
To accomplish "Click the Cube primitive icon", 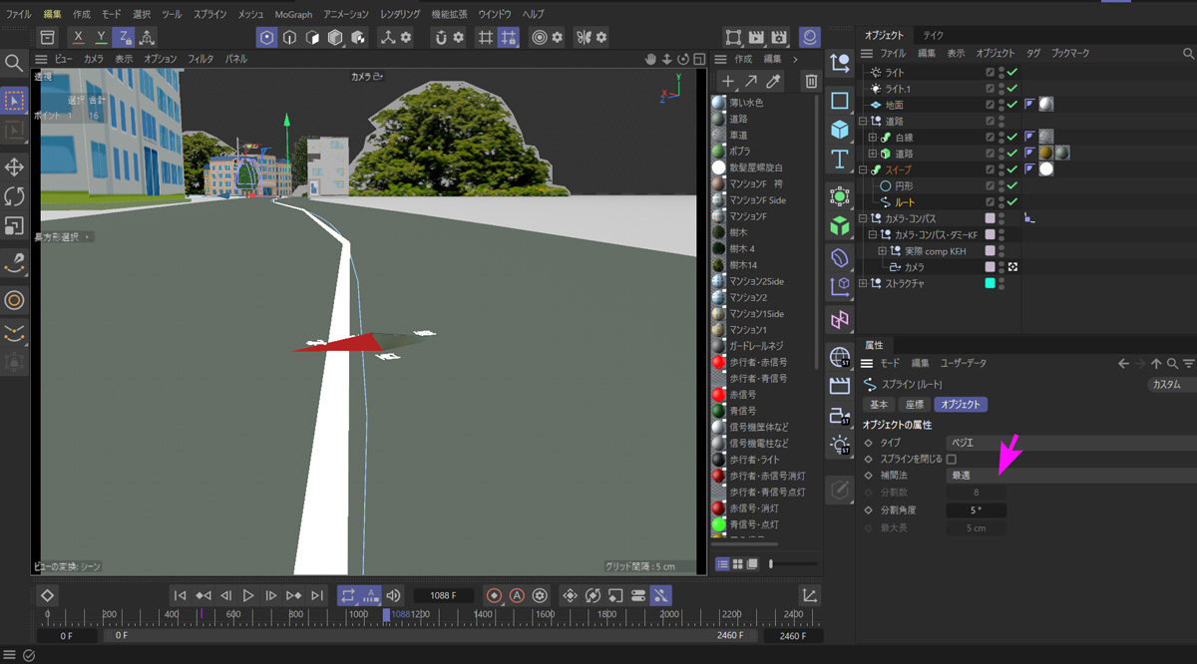I will tap(840, 130).
